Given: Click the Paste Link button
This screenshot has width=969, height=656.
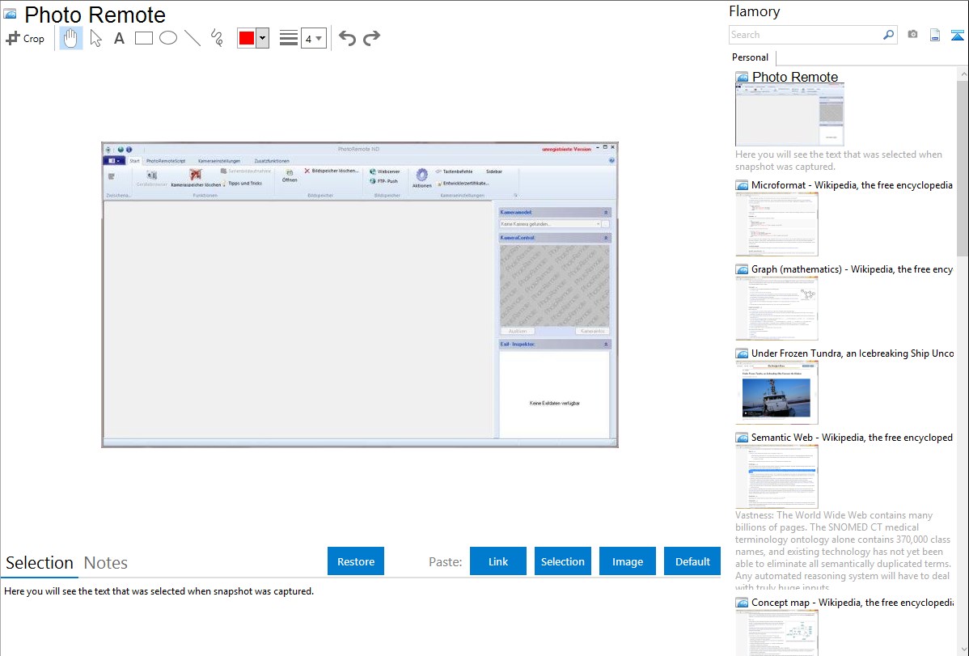Looking at the screenshot, I should point(498,561).
